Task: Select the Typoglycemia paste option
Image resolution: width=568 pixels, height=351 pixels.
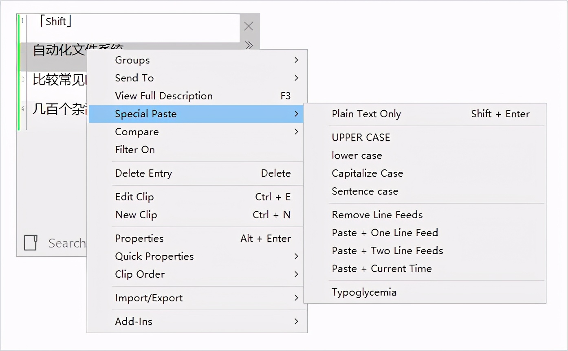Action: click(364, 292)
